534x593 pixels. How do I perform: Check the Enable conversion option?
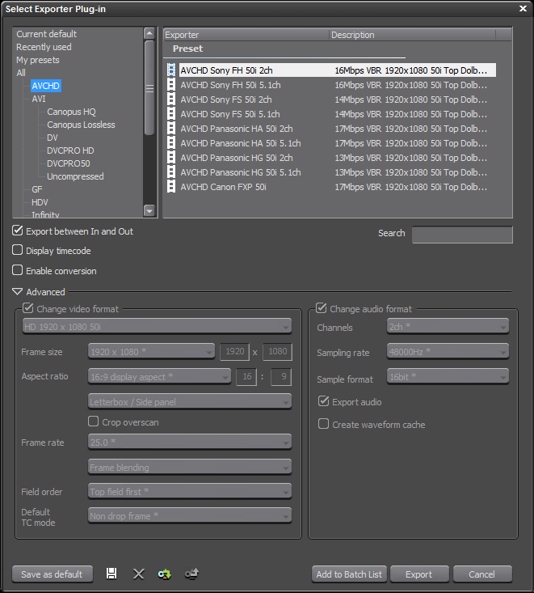point(18,270)
